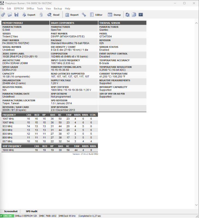Screen dimensions: 199x218
Task: Open the View menu
Action: 48,8
